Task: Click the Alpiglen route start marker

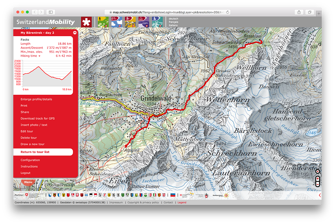Action: point(126,146)
